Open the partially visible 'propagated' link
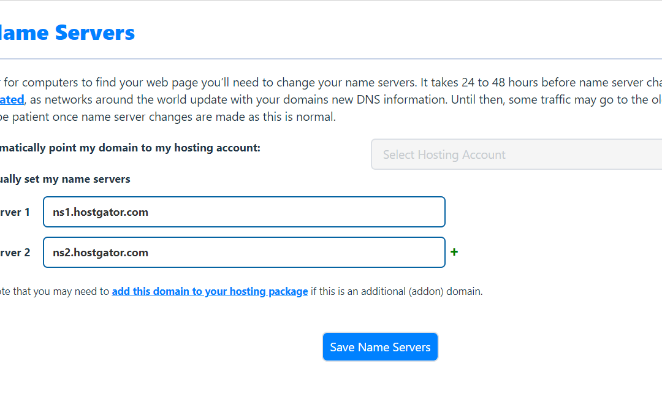 click(12, 99)
